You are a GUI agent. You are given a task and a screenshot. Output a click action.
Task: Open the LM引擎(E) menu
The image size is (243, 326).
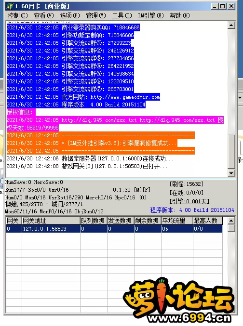pyautogui.click(x=151, y=15)
